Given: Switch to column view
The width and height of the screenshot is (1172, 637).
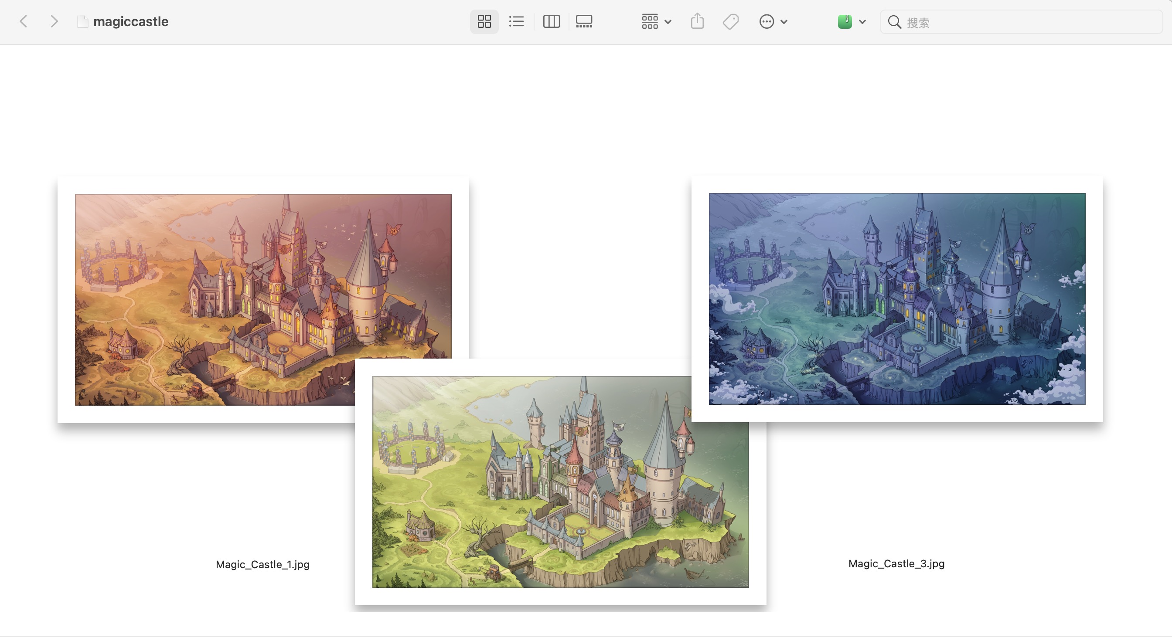Looking at the screenshot, I should point(551,21).
